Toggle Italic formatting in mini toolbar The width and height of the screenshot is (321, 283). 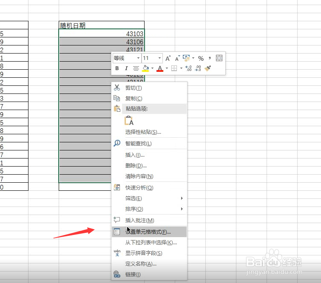click(x=126, y=68)
